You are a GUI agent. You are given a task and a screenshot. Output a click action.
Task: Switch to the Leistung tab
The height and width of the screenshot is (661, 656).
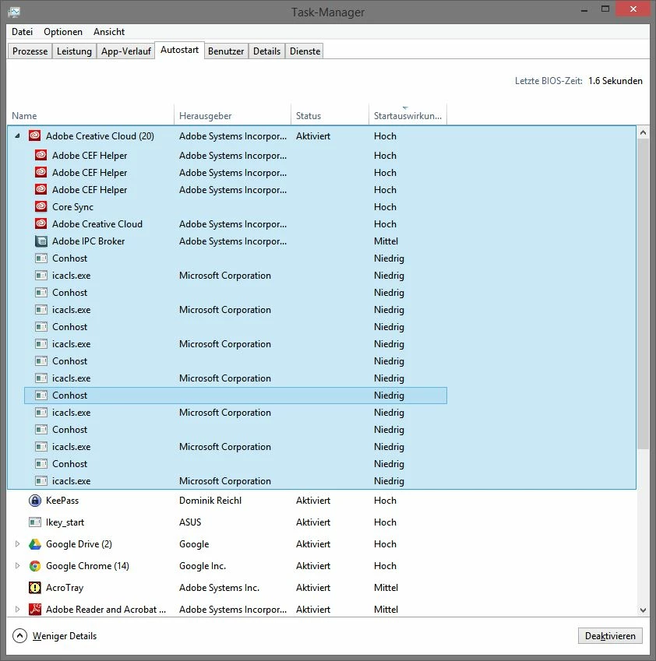[74, 51]
